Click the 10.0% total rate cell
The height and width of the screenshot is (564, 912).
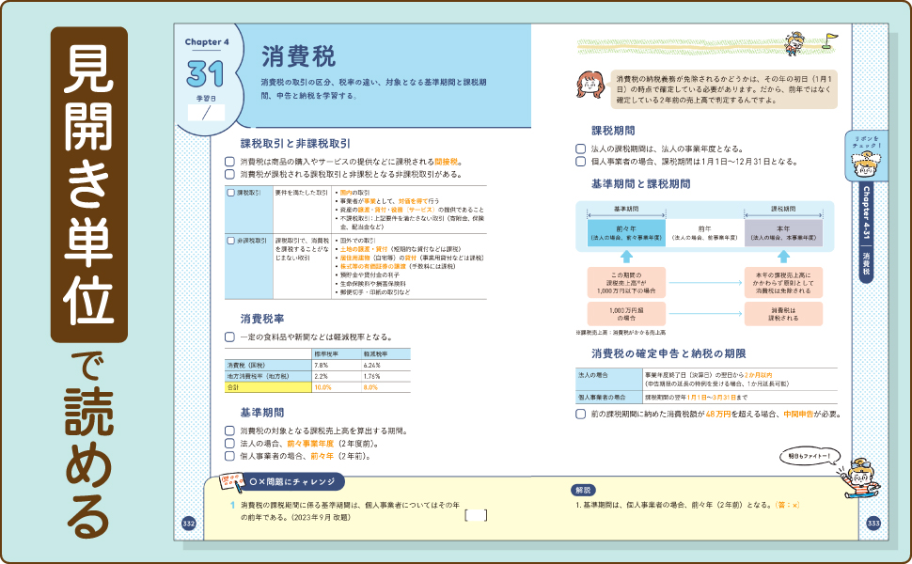tap(322, 387)
